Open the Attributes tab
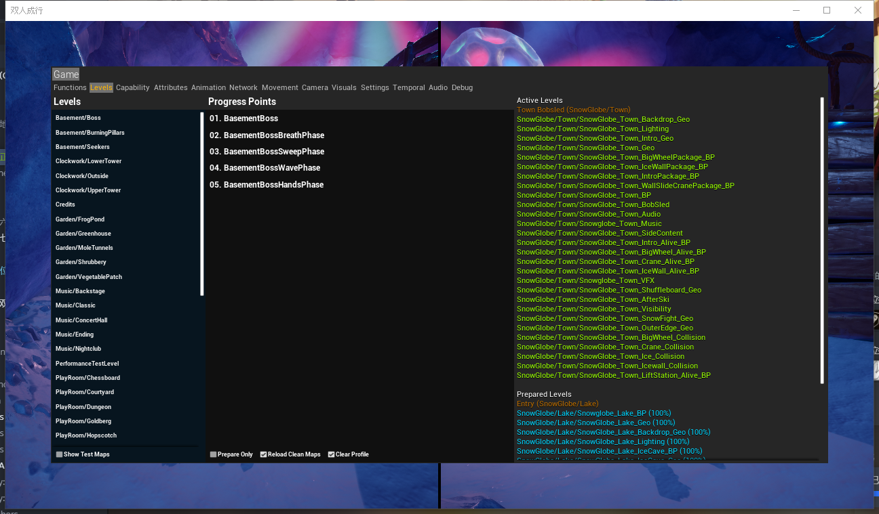Screen dimensions: 879x514 tap(171, 87)
